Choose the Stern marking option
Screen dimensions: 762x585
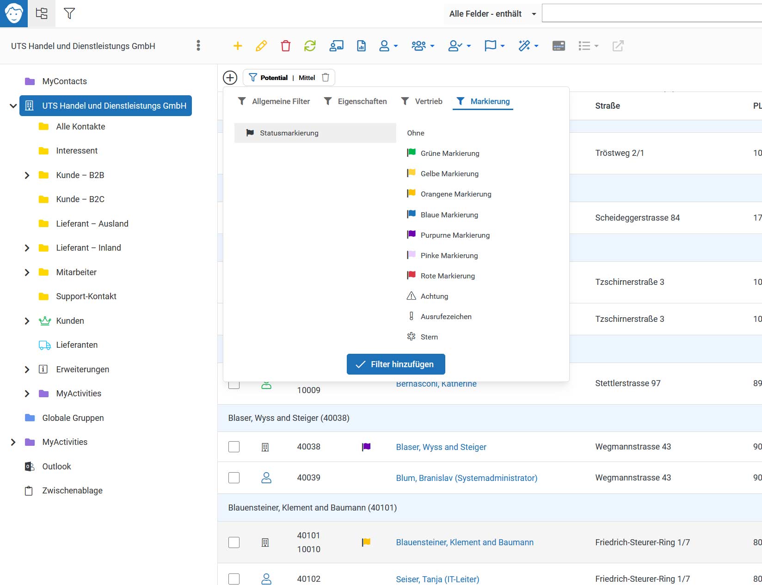[x=422, y=337]
